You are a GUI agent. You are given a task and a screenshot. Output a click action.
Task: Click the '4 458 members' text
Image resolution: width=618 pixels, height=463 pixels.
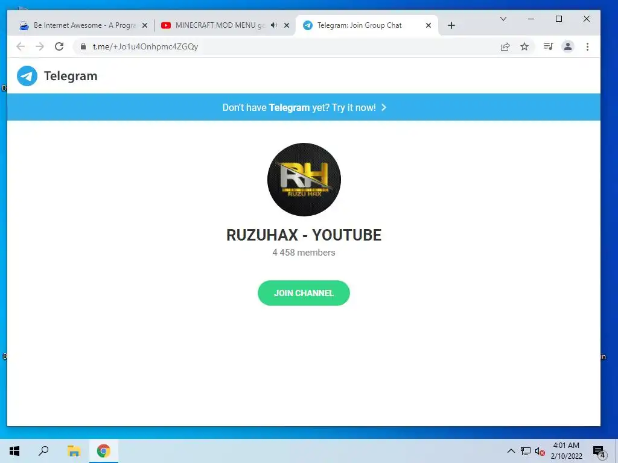[304, 253]
